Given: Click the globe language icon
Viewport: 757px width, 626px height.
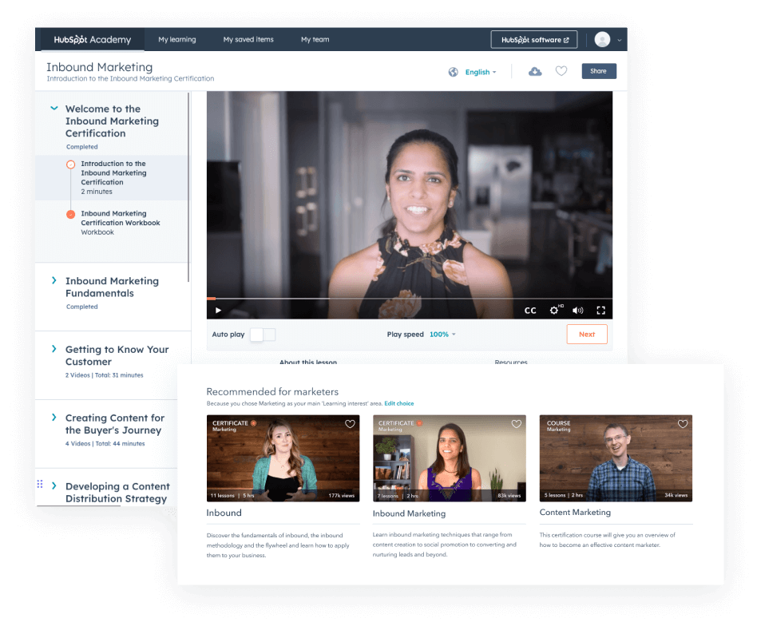Looking at the screenshot, I should click(454, 72).
